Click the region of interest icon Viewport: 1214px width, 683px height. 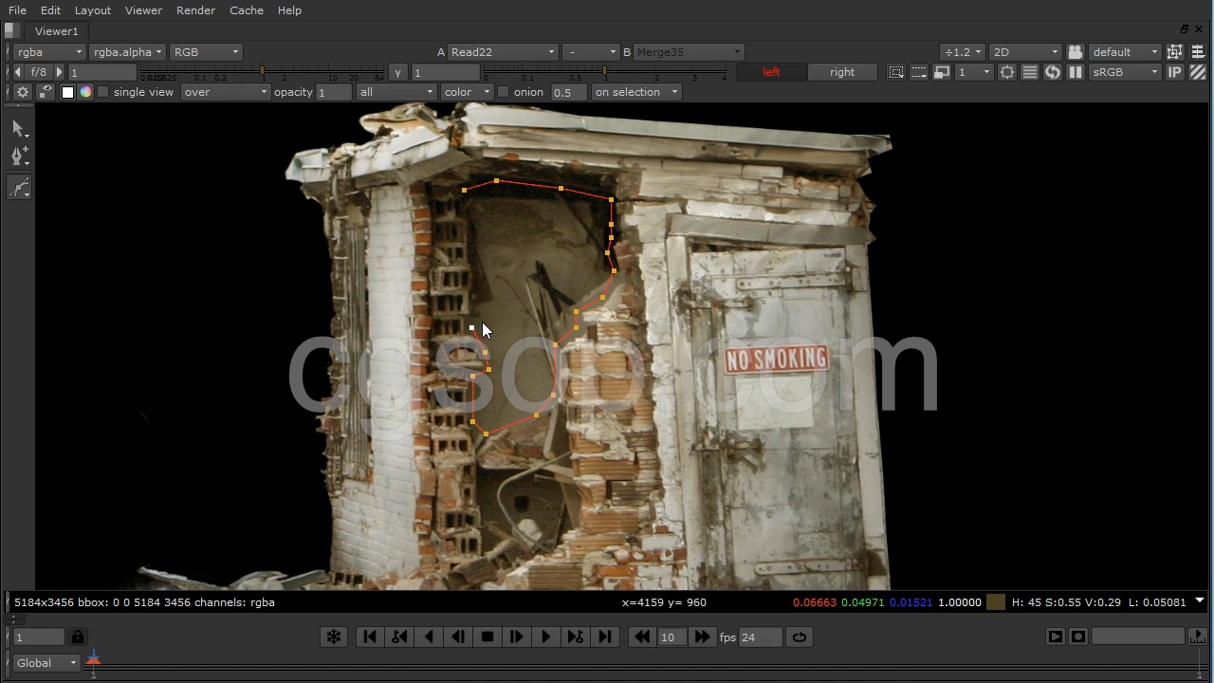pyautogui.click(x=896, y=72)
